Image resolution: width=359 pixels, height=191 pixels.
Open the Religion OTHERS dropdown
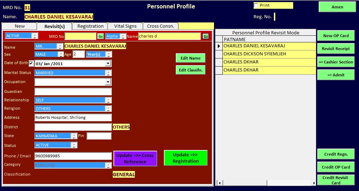[x=73, y=109]
